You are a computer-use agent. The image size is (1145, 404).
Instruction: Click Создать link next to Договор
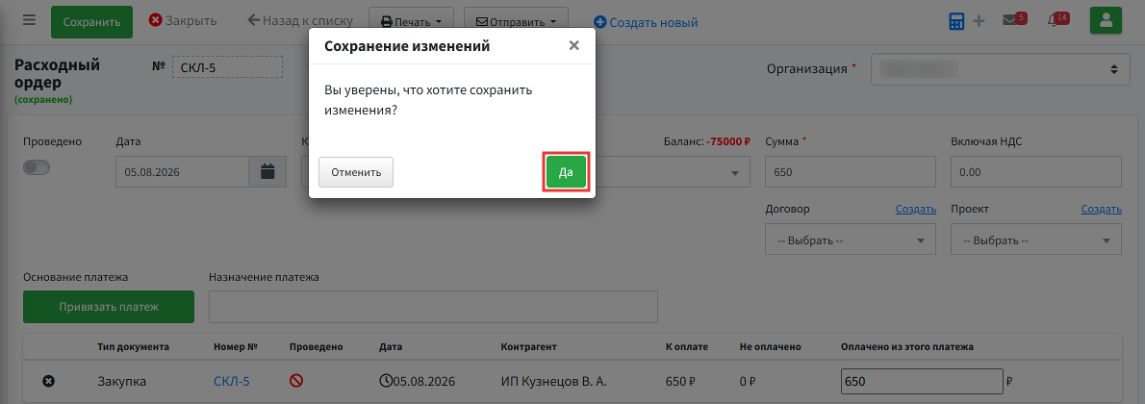(x=916, y=210)
